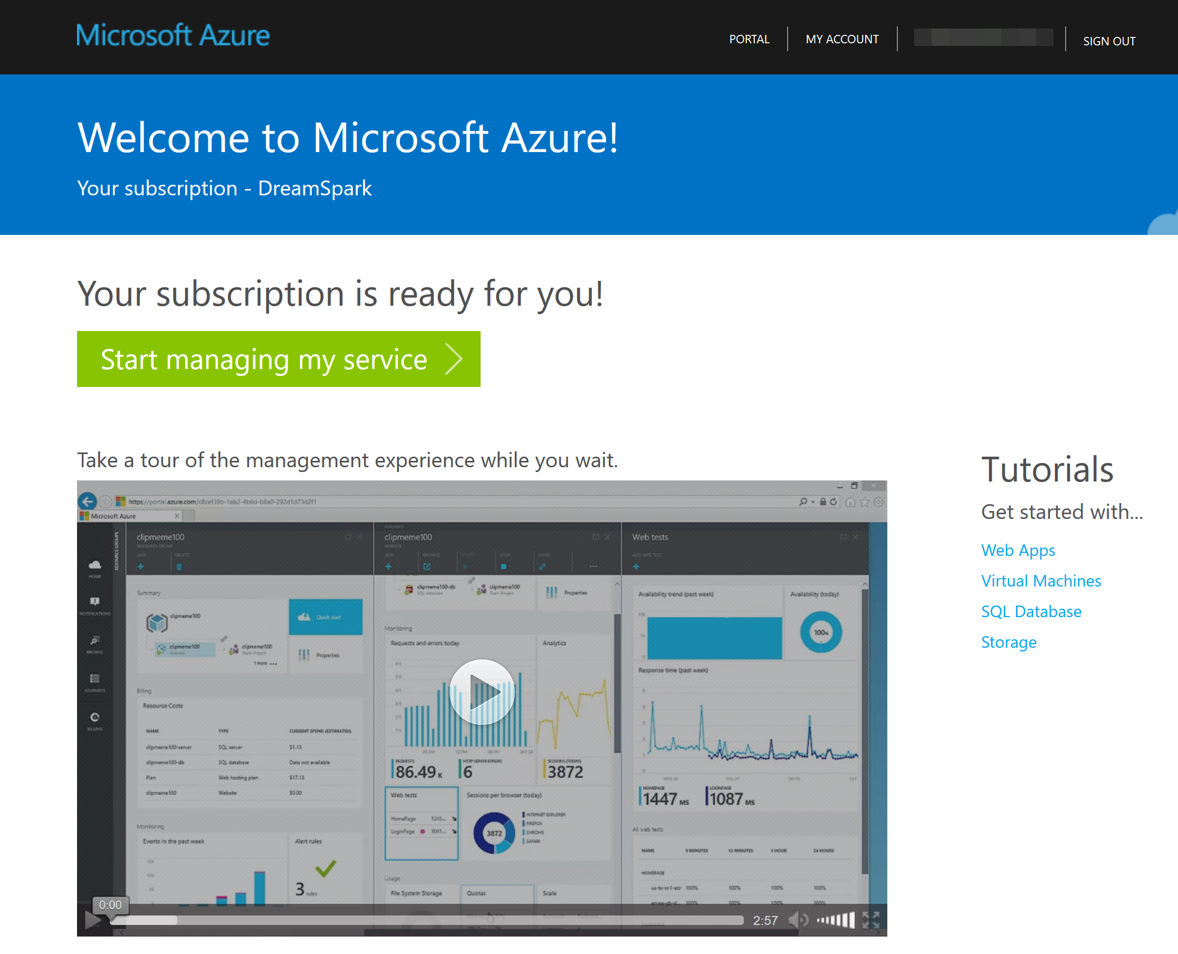The image size is (1178, 954).
Task: Click the Your subscription - DreamSpark text
Action: 224,188
